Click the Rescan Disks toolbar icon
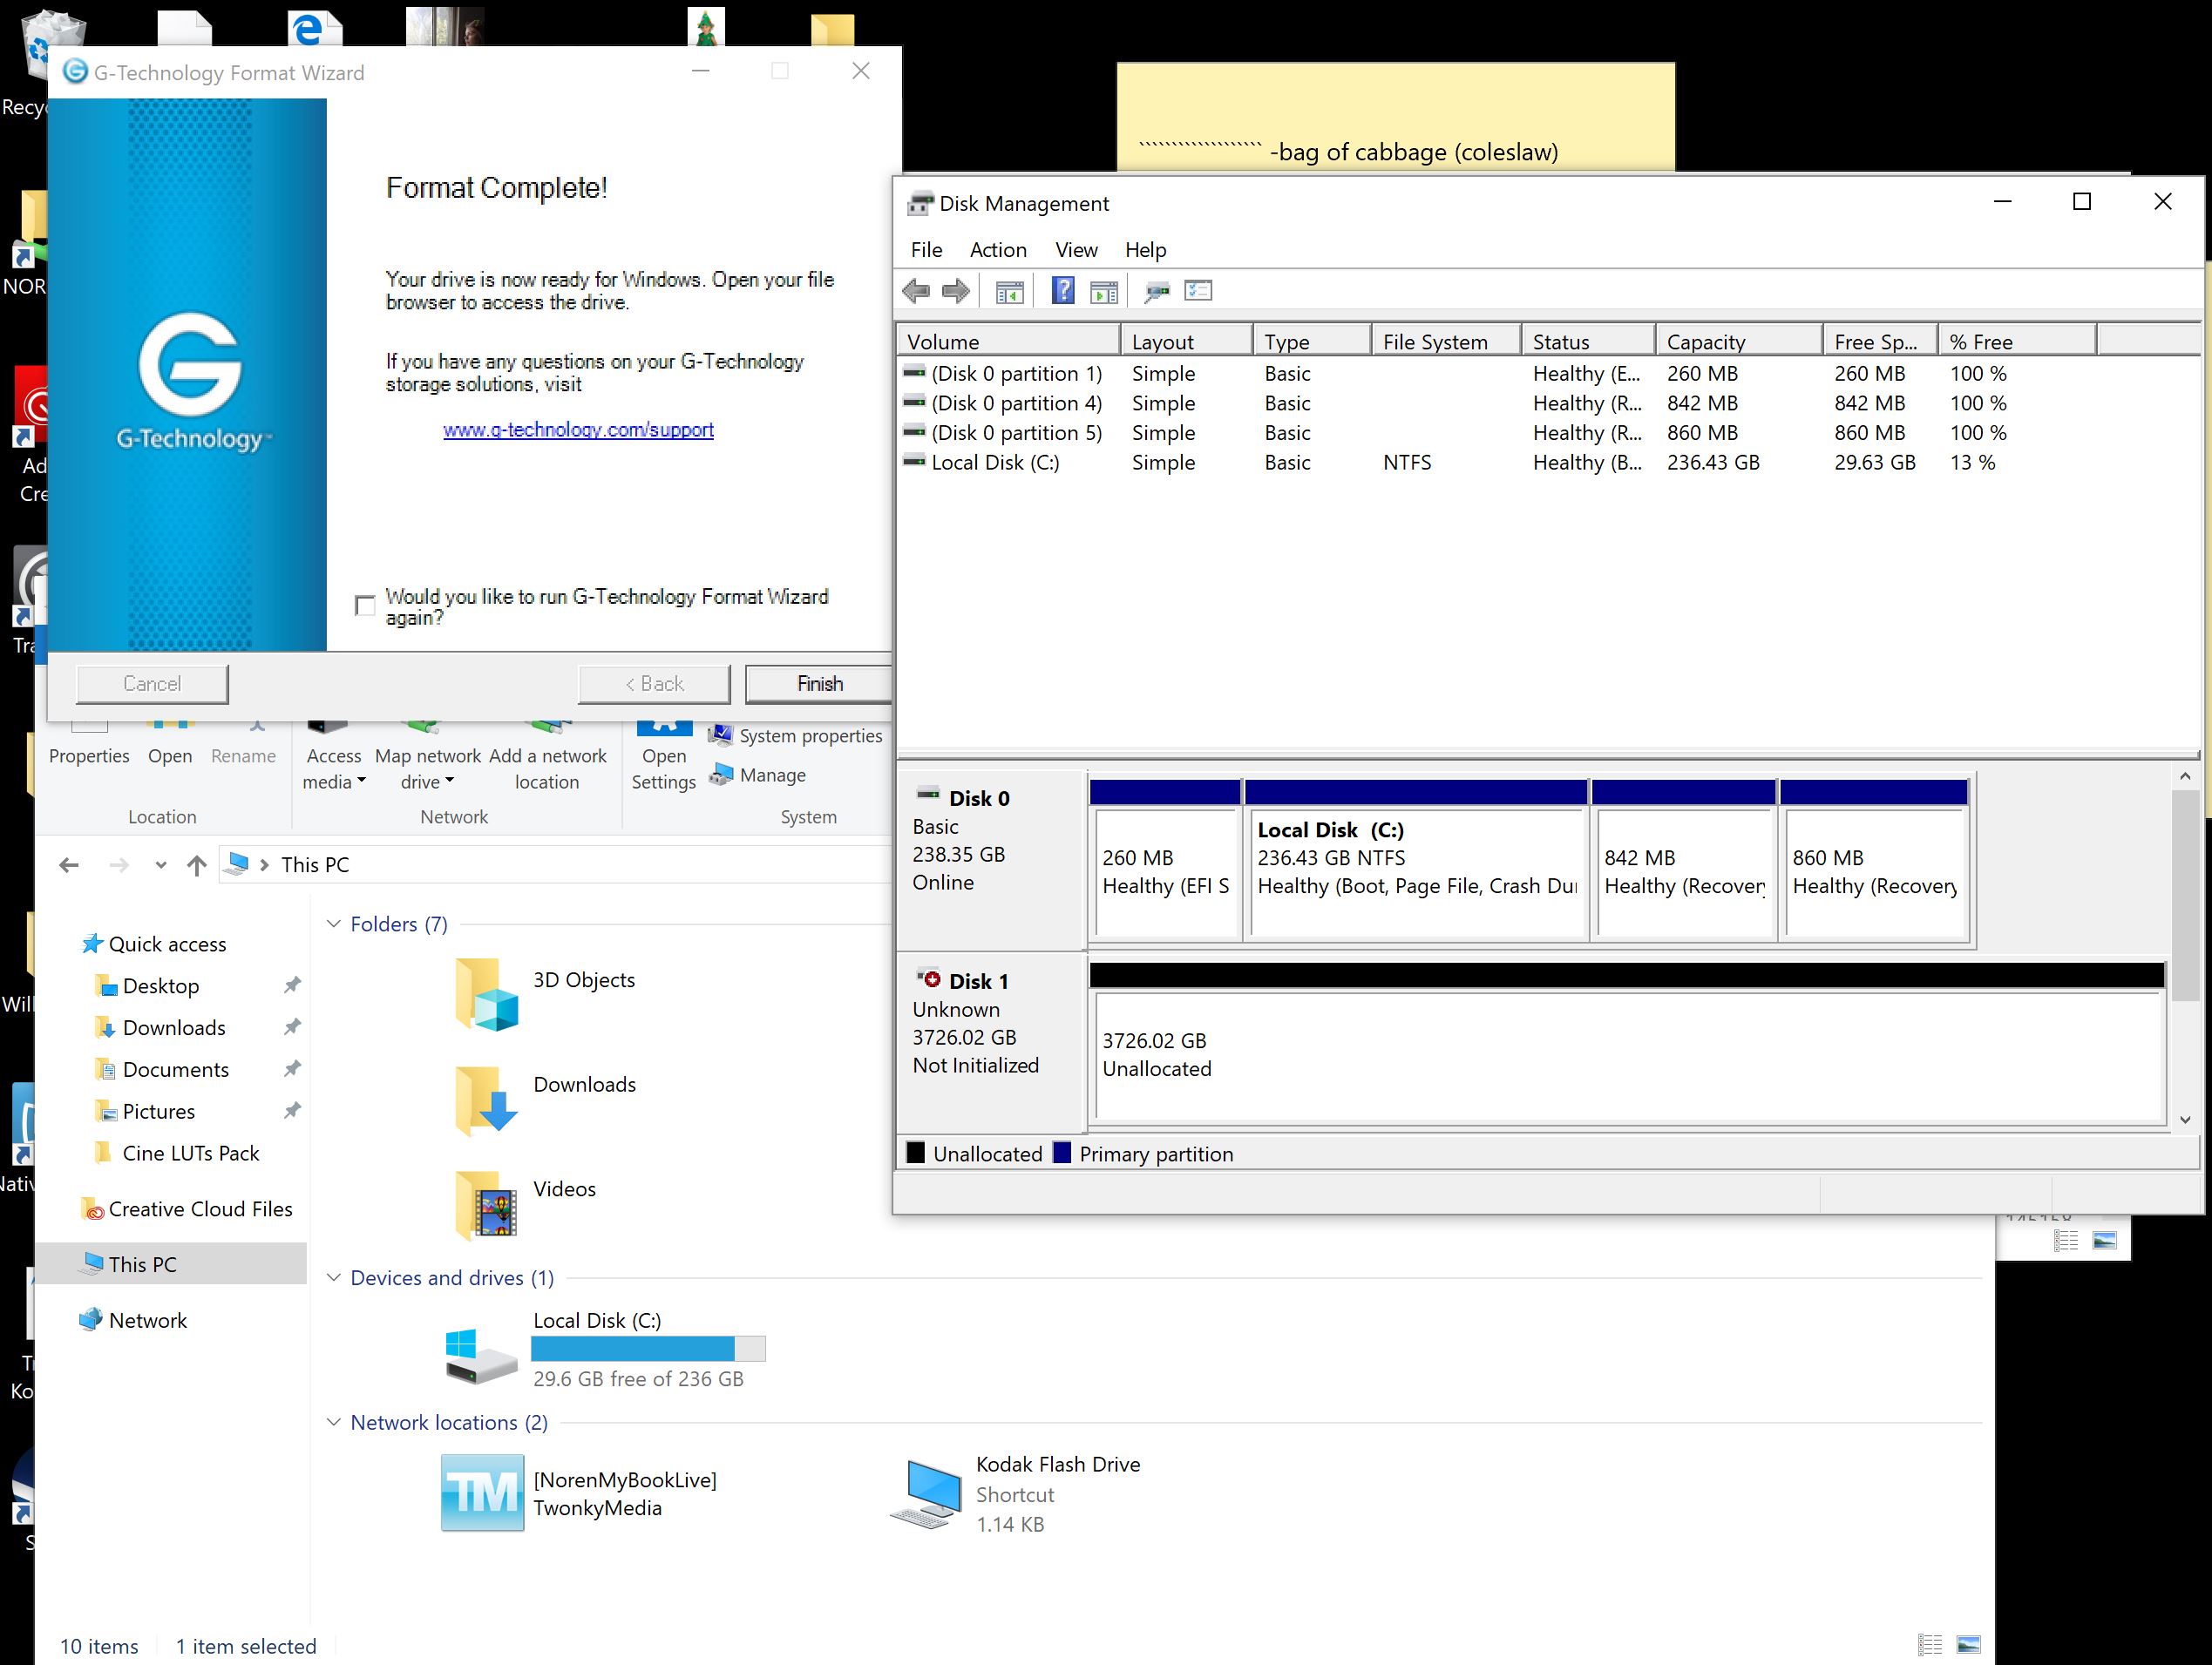This screenshot has width=2212, height=1665. (1157, 292)
